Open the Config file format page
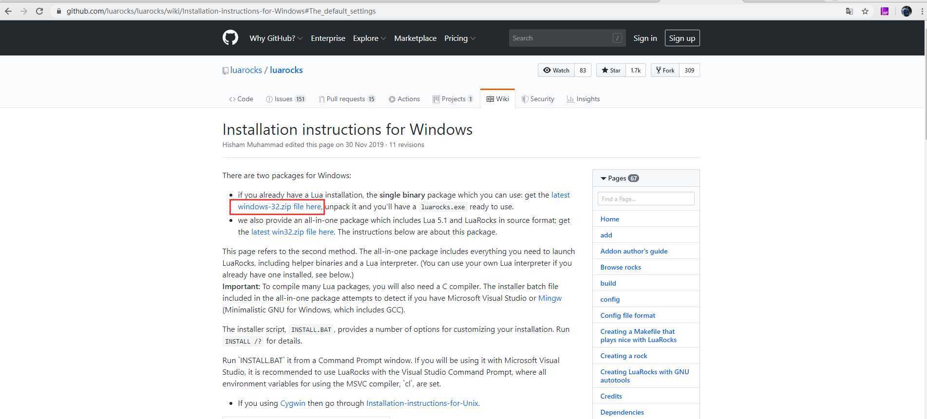Viewport: 927px width, 419px height. (x=627, y=315)
